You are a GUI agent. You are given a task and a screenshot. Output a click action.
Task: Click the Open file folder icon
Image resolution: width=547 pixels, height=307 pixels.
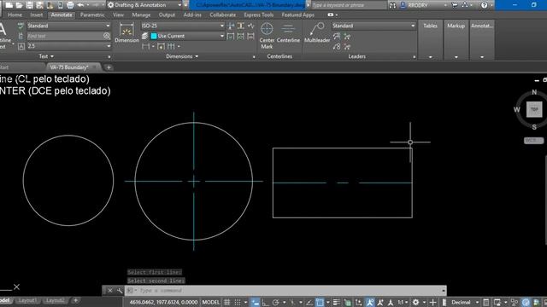click(x=19, y=5)
